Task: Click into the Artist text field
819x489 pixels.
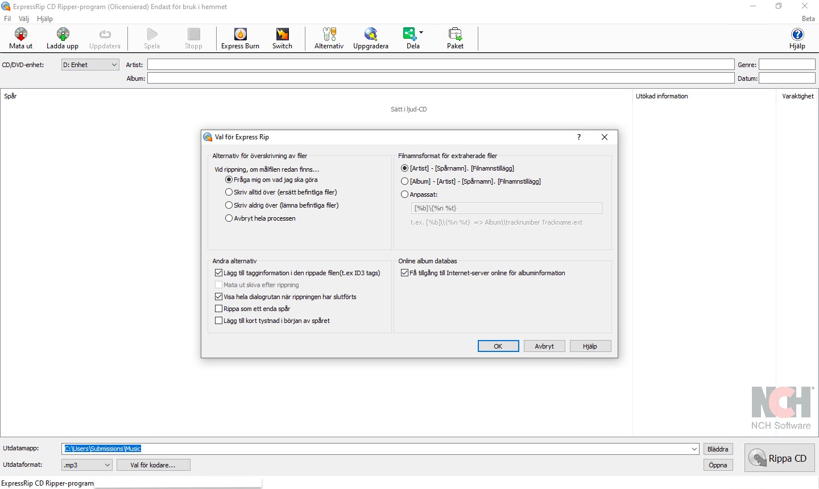Action: pyautogui.click(x=441, y=65)
